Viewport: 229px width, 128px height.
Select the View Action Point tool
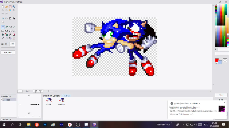pos(14,38)
